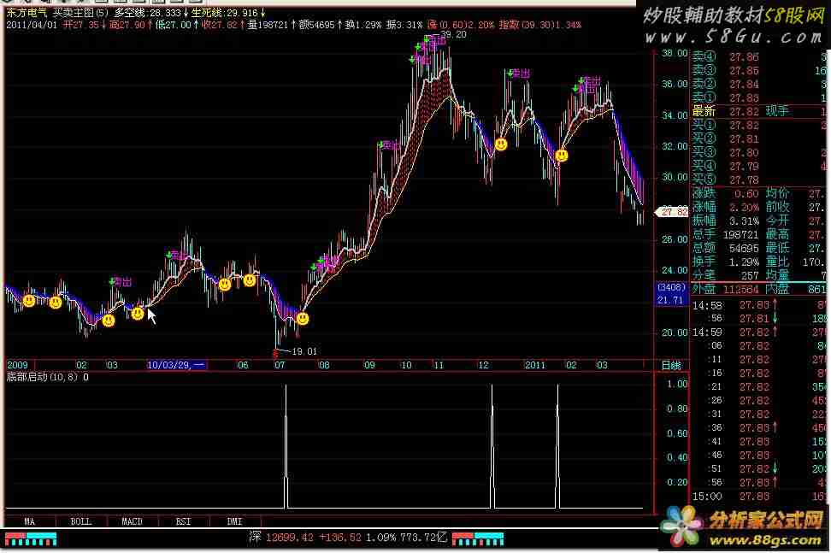The width and height of the screenshot is (831, 553).
Task: Click the 涨跌 0.60 change value
Action: pyautogui.click(x=746, y=194)
